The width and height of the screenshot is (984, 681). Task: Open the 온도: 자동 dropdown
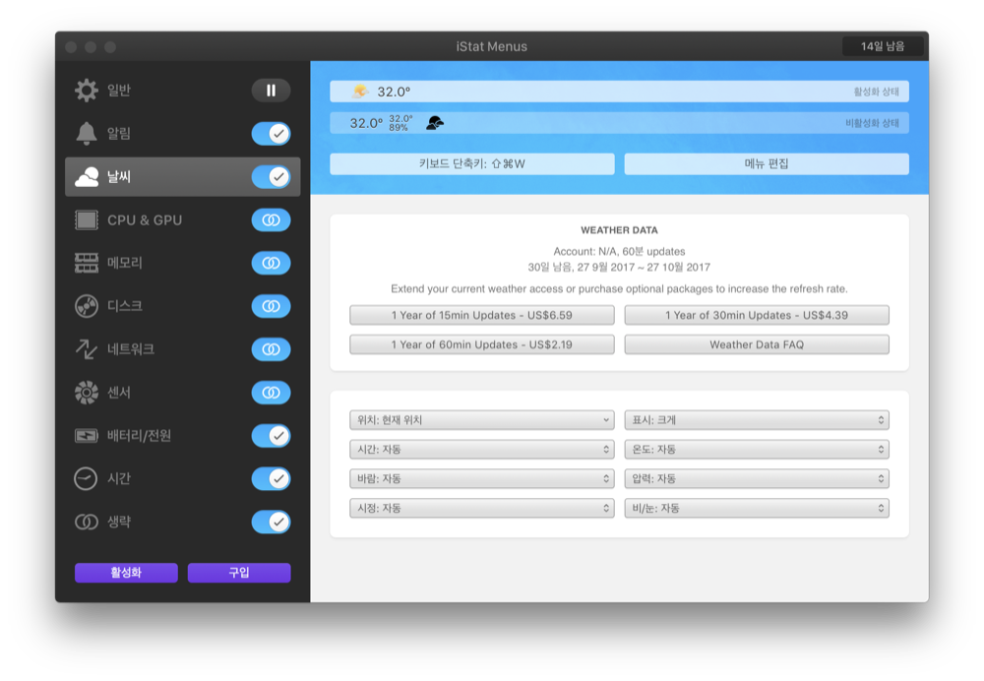[x=757, y=450]
